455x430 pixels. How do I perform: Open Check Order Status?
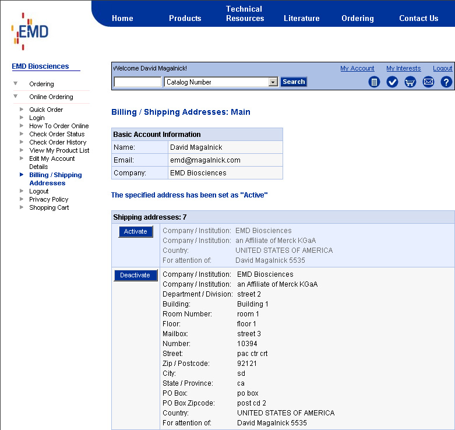point(57,134)
